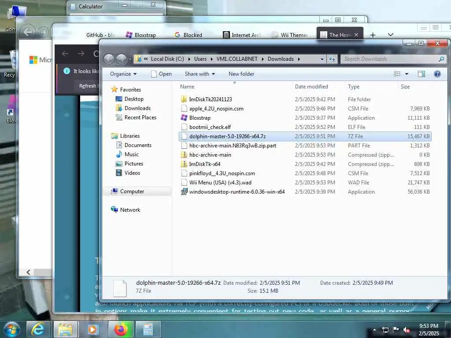Click the Open toolbar button
Screen dimensions: 451x338
click(161, 74)
